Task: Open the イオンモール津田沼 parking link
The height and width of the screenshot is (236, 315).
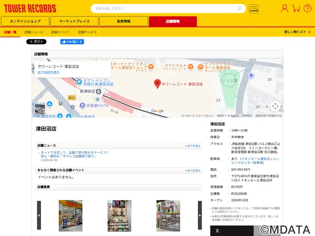Action: (x=255, y=161)
